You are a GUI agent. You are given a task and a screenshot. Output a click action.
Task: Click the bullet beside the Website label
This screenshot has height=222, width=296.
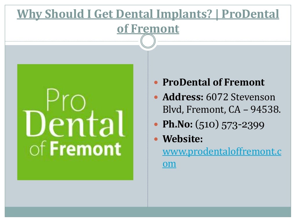[156, 139]
